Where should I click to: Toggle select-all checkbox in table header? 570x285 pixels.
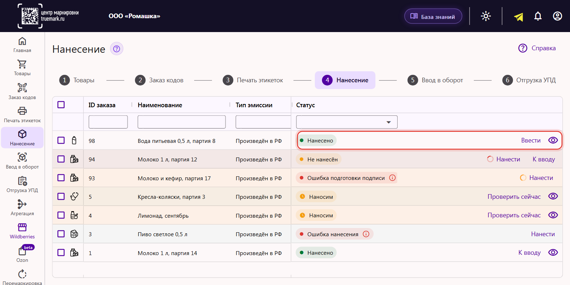[61, 105]
